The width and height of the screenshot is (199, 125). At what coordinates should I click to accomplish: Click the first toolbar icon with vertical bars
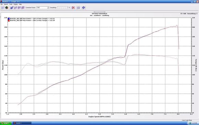click(x=3, y=8)
